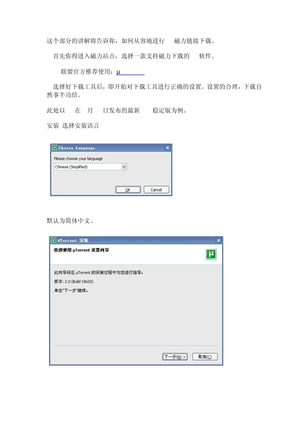This screenshot has height=436, width=308.
Task: Click the 安装 选择安装语言 heading line
Action: tap(73, 126)
